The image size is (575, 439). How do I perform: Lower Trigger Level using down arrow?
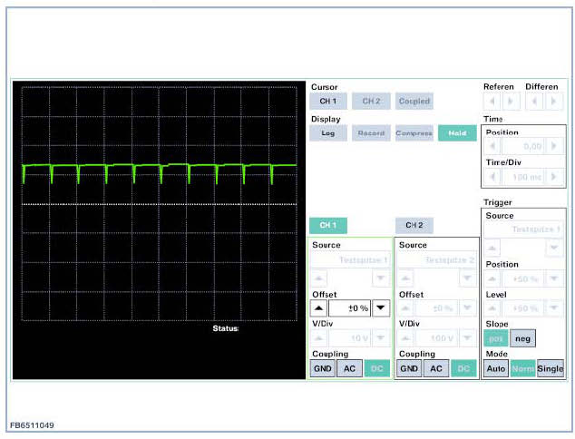554,308
